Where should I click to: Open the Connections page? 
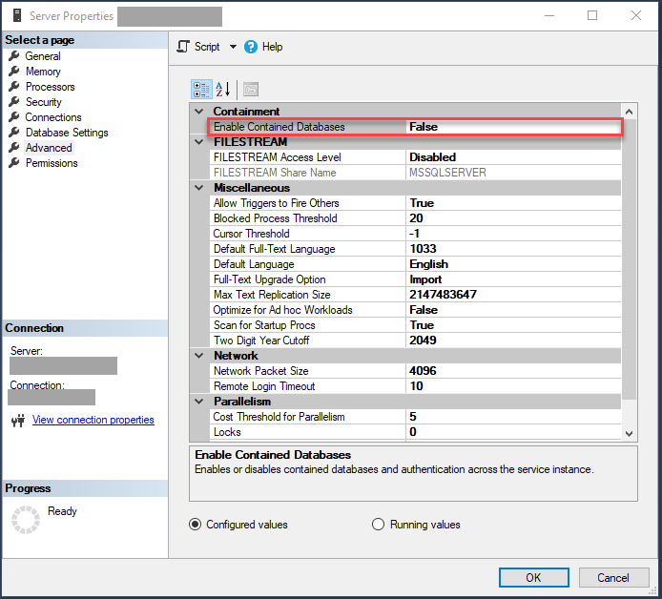pos(53,117)
